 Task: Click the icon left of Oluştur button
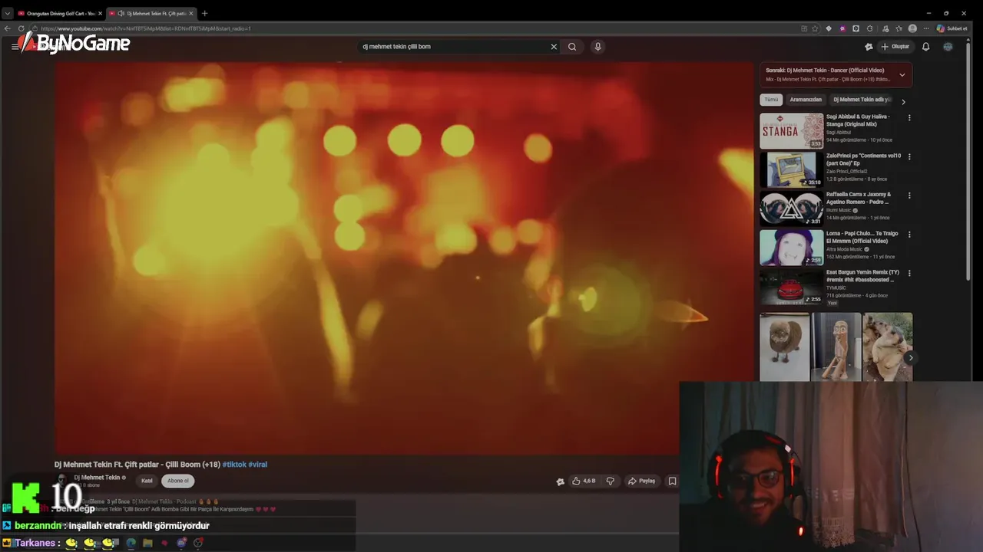click(x=869, y=47)
